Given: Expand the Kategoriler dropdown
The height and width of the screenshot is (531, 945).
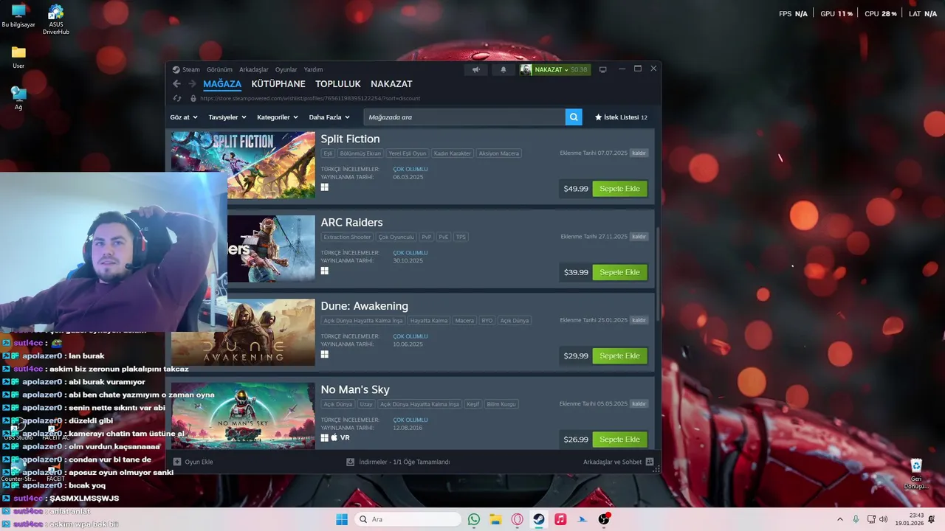Looking at the screenshot, I should [x=278, y=117].
